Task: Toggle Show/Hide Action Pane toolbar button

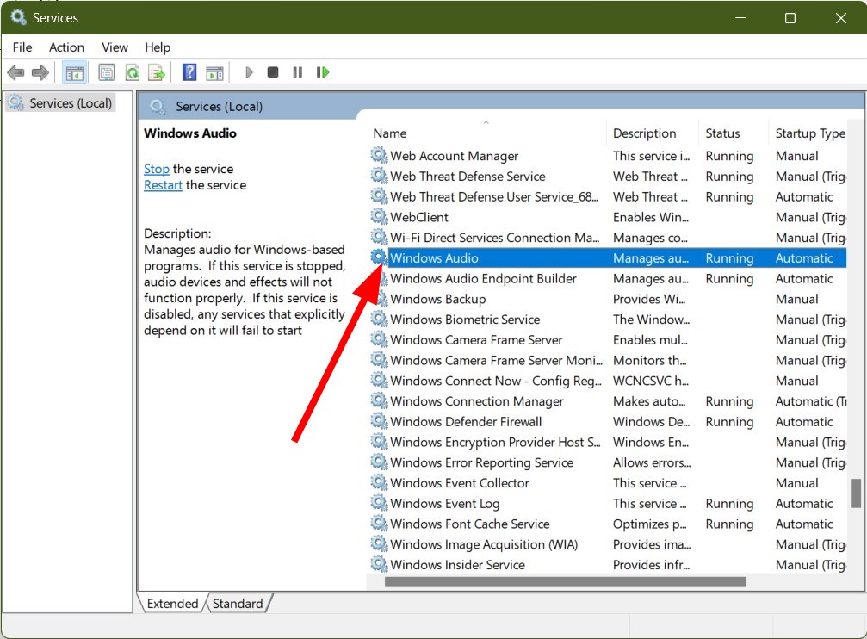Action: [214, 72]
